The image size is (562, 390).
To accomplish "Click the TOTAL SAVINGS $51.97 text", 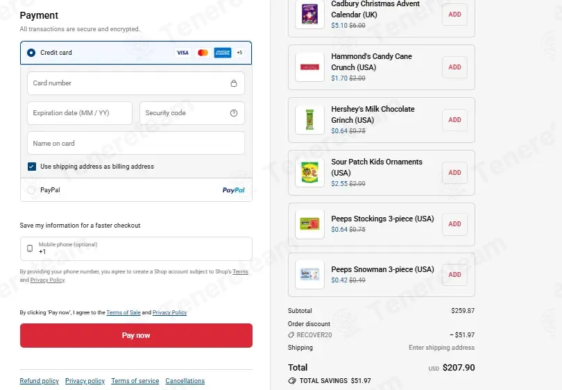I will (x=335, y=381).
